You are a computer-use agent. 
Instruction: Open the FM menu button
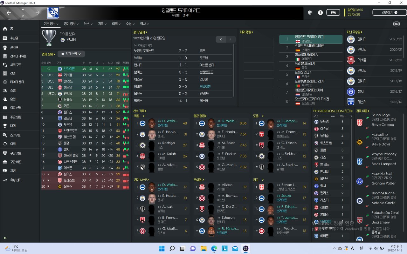(333, 13)
